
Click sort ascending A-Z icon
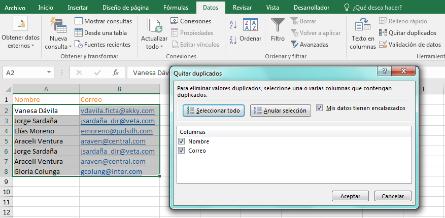(x=233, y=24)
